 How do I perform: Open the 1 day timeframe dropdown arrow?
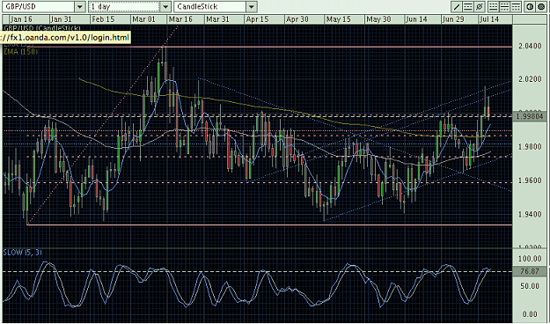(x=165, y=7)
